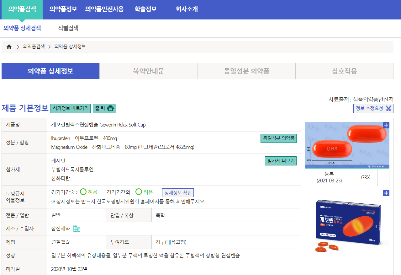
Task: Click the 정보 수정요청 button
Action: click(373, 108)
